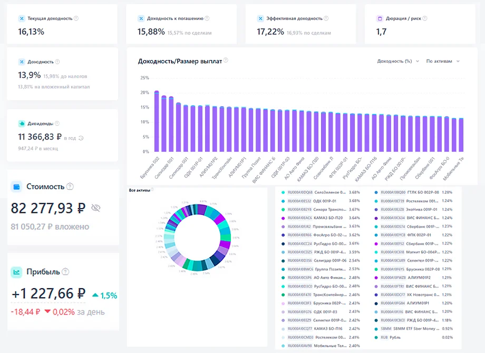The image size is (485, 353).
Task: Click the SBMM ticker tag
Action: coord(386,329)
